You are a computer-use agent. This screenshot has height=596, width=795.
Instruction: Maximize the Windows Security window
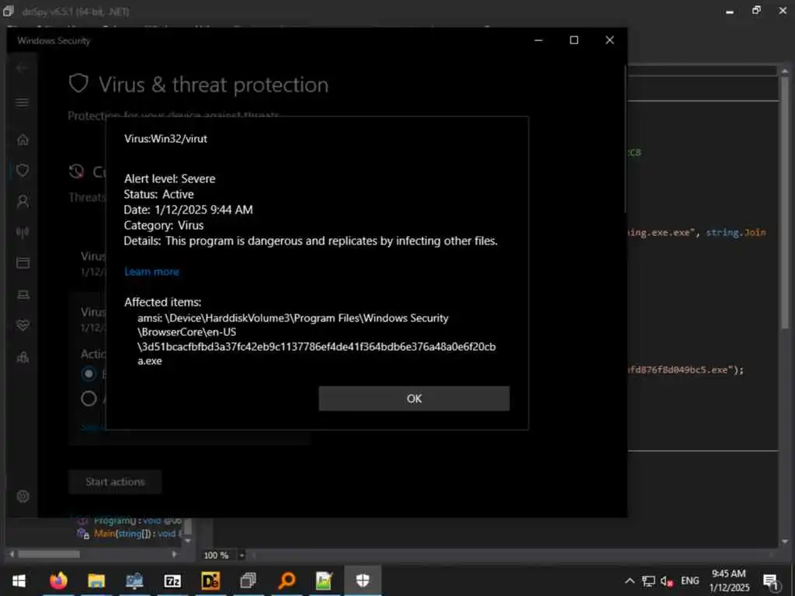(574, 40)
